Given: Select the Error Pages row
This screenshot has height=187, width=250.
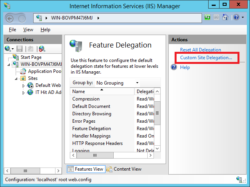Looking at the screenshot, I should coord(112,121).
